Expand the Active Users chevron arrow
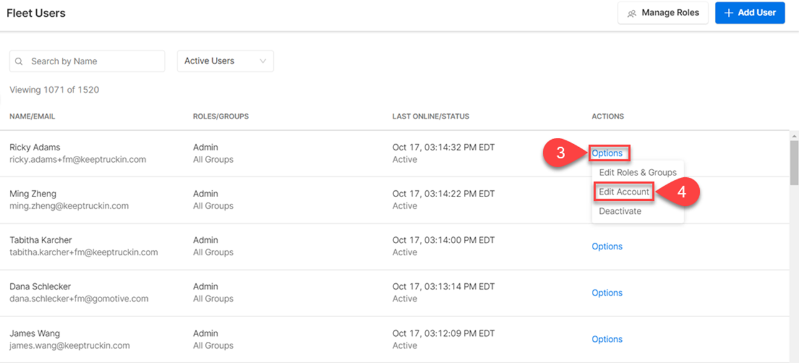799x363 pixels. [263, 61]
